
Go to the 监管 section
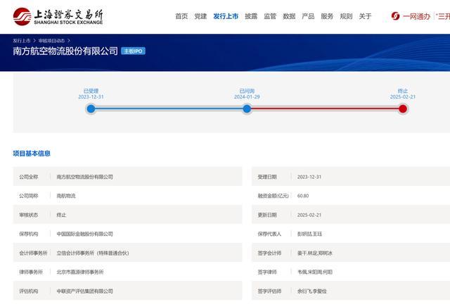pos(270,16)
